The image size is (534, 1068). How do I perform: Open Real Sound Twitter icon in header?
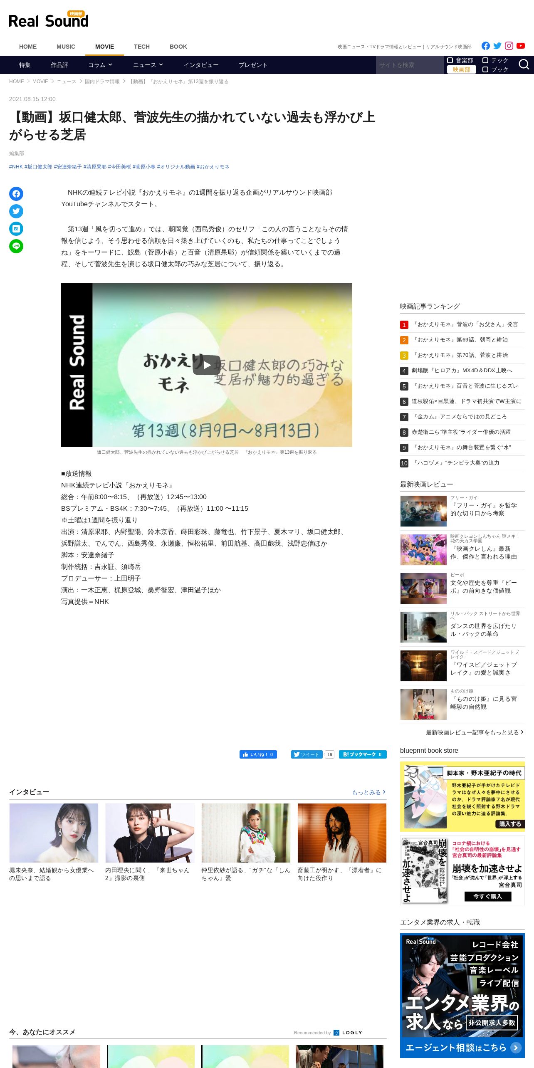(497, 46)
